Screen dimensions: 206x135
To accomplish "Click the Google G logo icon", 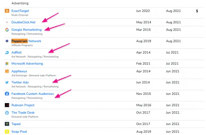I will (x=7, y=30).
